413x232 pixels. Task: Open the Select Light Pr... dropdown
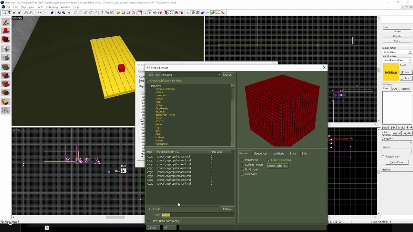(x=277, y=166)
